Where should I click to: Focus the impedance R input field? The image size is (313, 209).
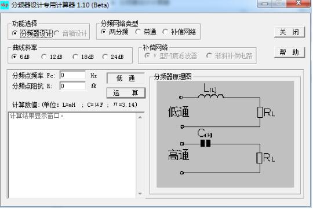(72, 86)
